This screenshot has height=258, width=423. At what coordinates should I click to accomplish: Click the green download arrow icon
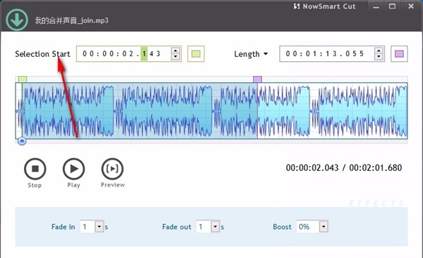[17, 20]
